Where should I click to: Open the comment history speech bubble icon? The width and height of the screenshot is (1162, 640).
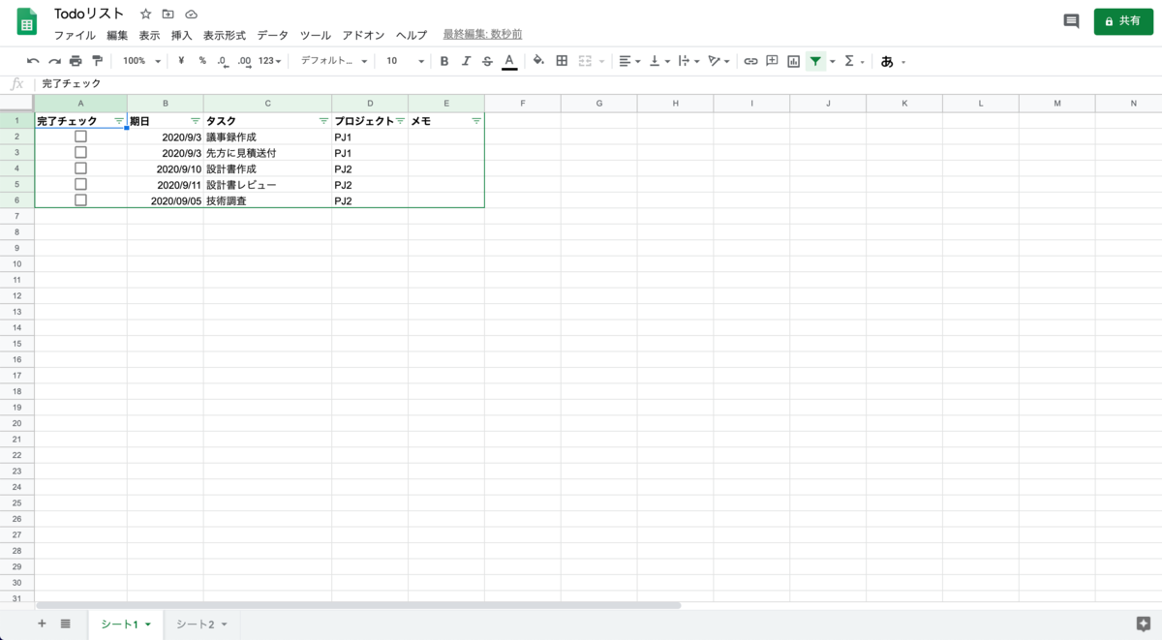[x=1071, y=20]
